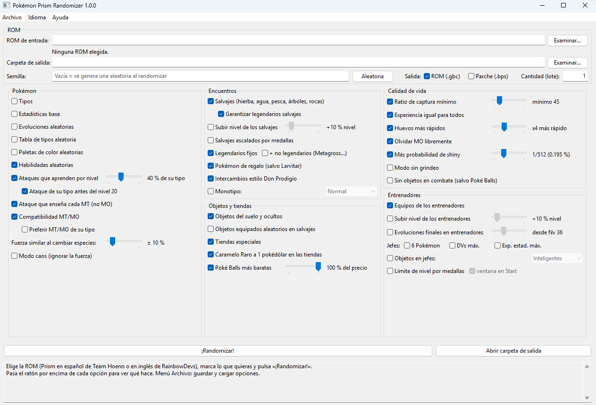The width and height of the screenshot is (596, 405).
Task: Click the ¡Randomizar! button
Action: coord(218,351)
